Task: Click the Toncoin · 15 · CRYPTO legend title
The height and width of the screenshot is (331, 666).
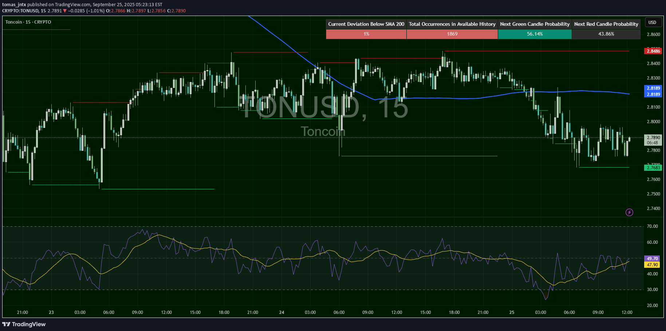Action: click(x=28, y=22)
